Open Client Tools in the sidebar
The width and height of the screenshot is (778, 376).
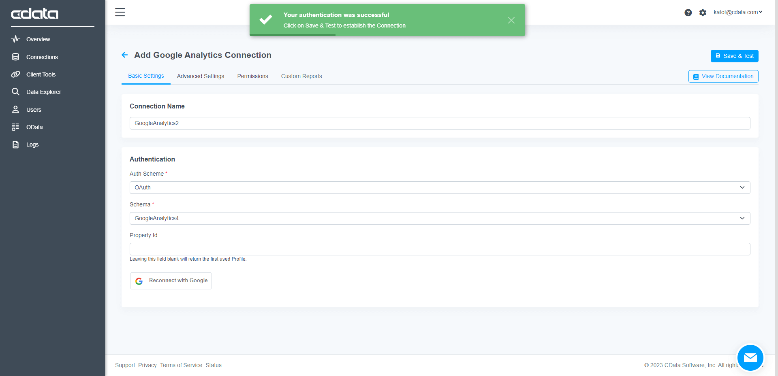pos(41,74)
